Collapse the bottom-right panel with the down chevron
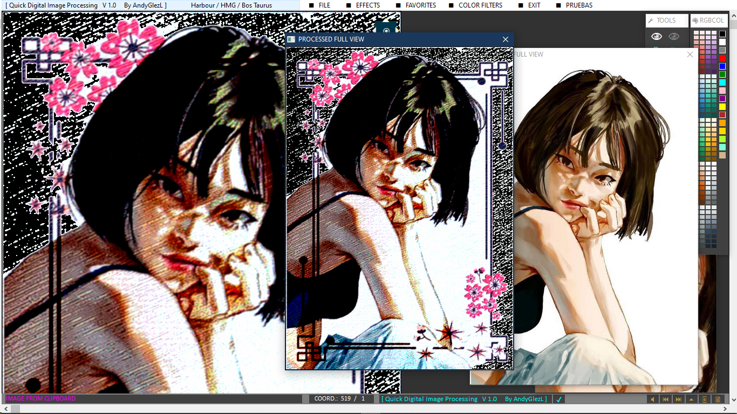The height and width of the screenshot is (414, 737). click(x=734, y=399)
